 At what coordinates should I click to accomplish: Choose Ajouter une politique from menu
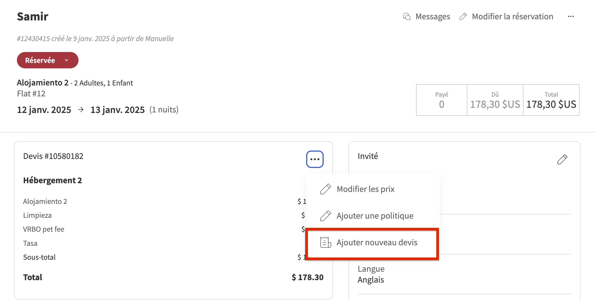[x=375, y=216]
